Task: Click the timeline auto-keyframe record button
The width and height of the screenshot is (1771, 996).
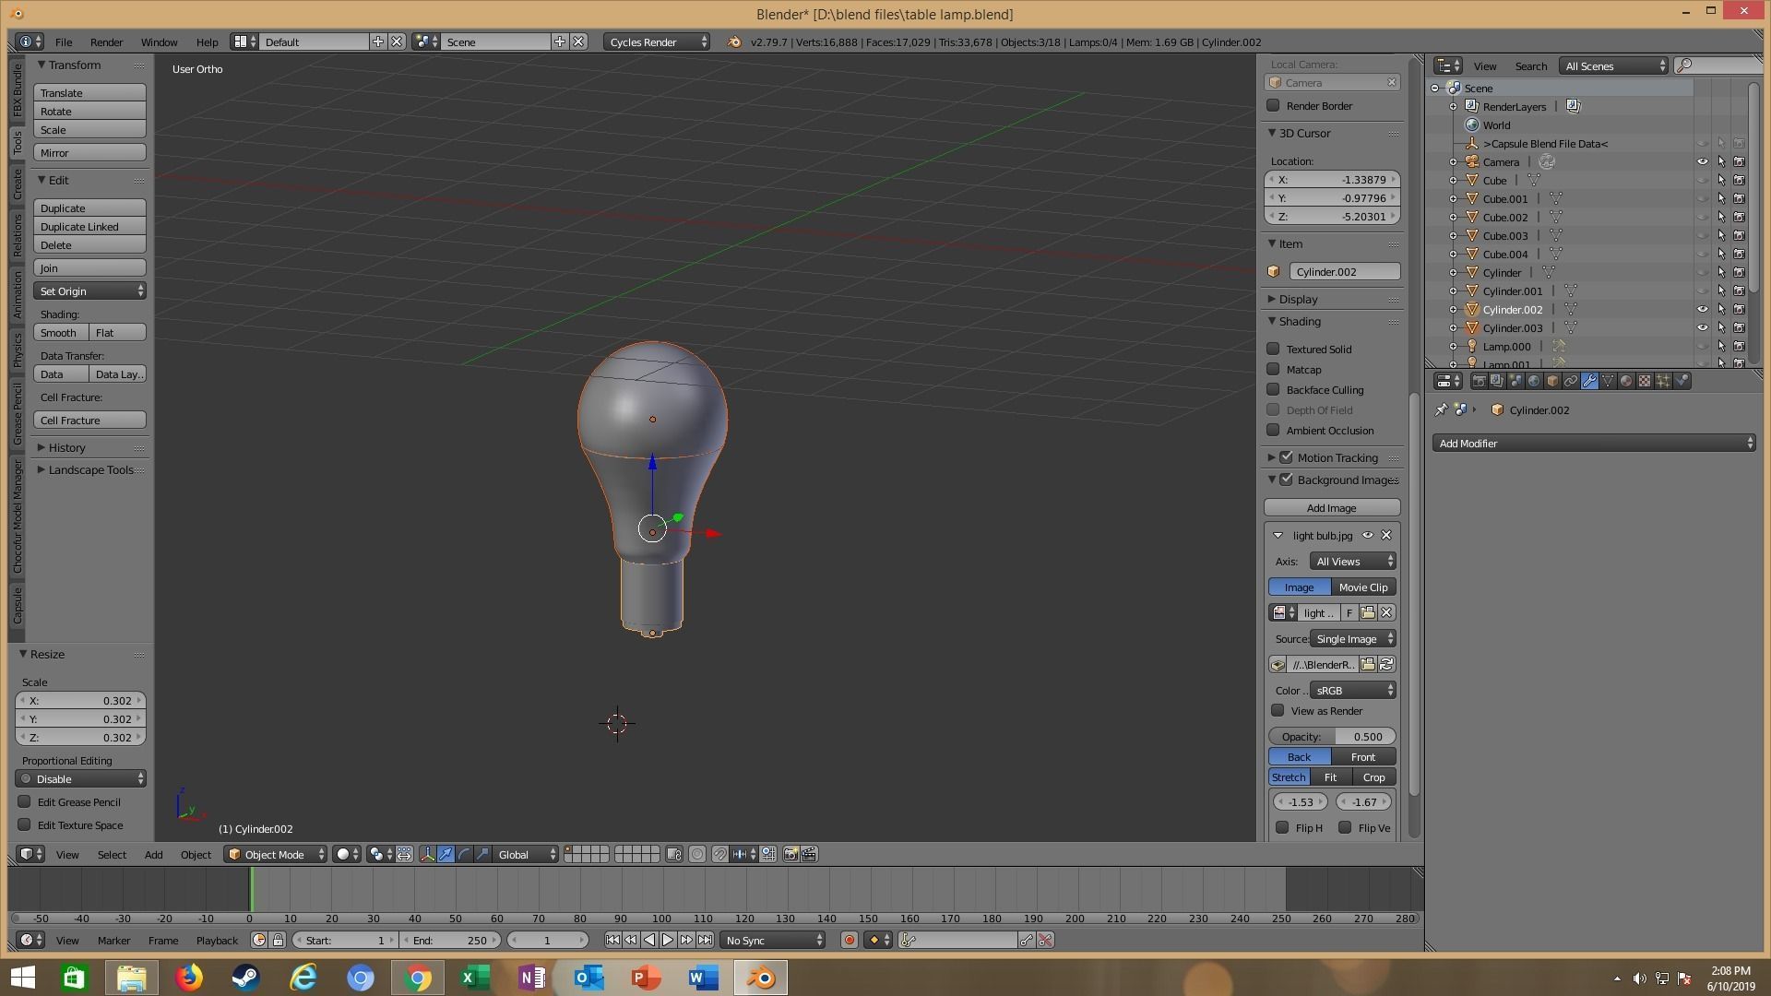Action: pos(850,940)
